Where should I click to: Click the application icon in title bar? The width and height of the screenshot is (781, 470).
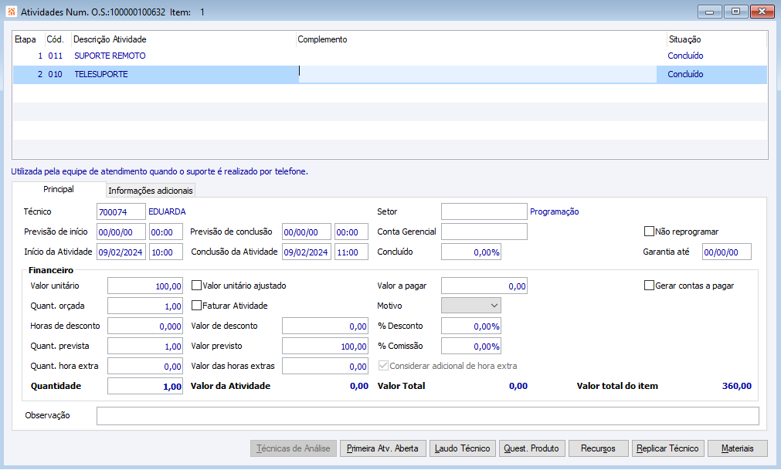10,12
